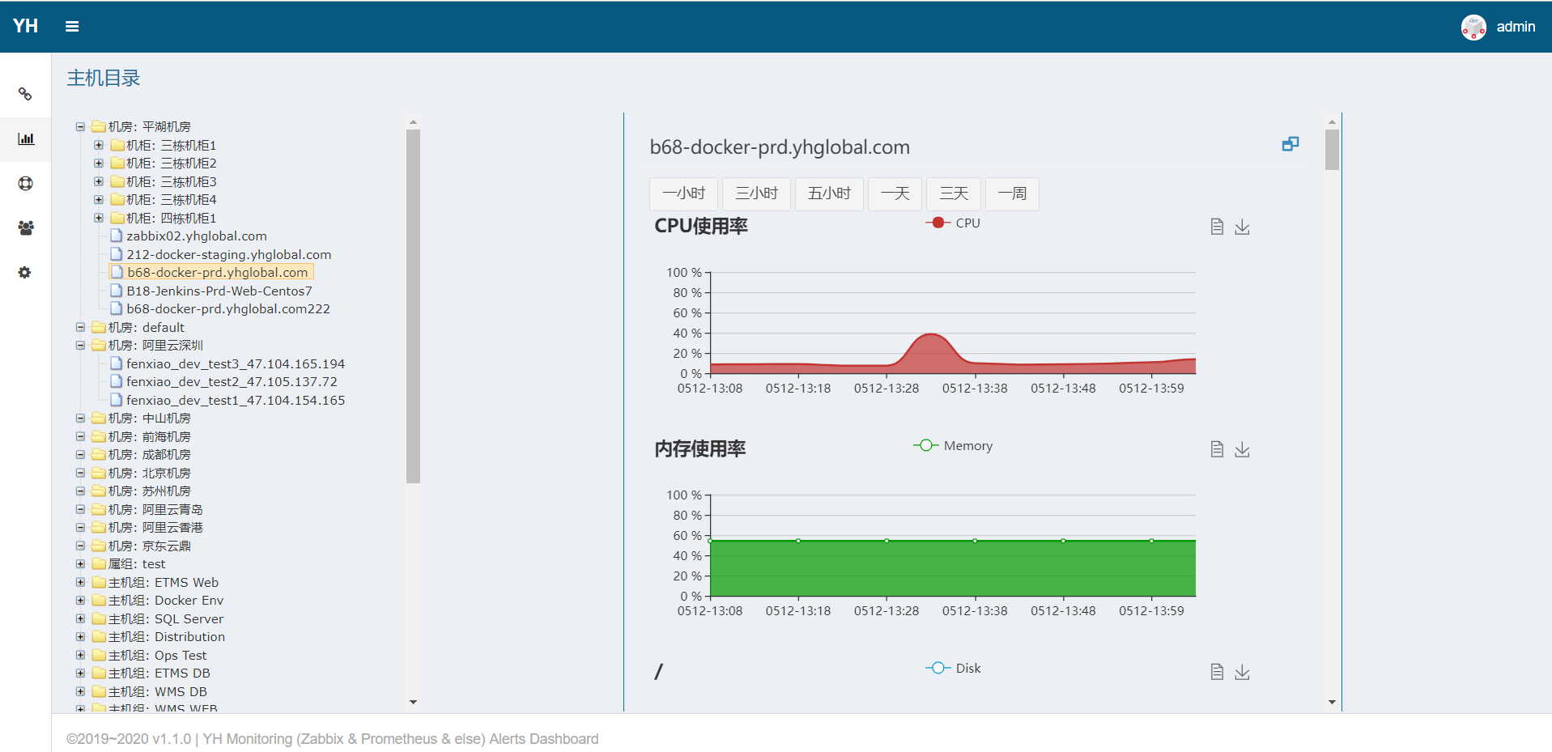Toggle the CPU legend series marker
Viewport: 1552px width, 752px height.
coord(938,223)
